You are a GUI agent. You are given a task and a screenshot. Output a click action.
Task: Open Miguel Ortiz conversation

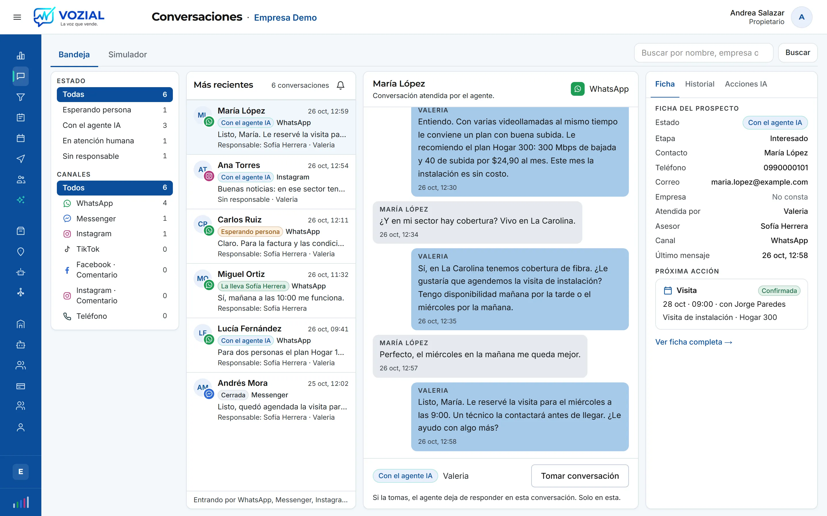click(271, 291)
